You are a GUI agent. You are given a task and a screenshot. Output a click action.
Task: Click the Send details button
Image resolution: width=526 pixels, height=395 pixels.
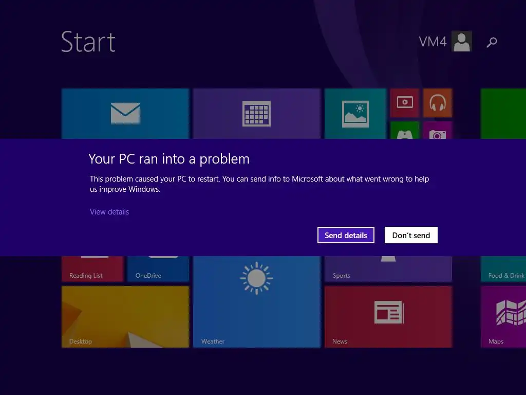(346, 235)
